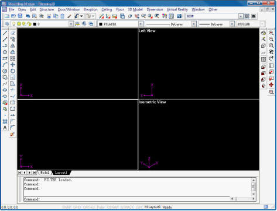Expand the layer list dropdown
Viewport: 277px width, 211px height.
[71, 24]
